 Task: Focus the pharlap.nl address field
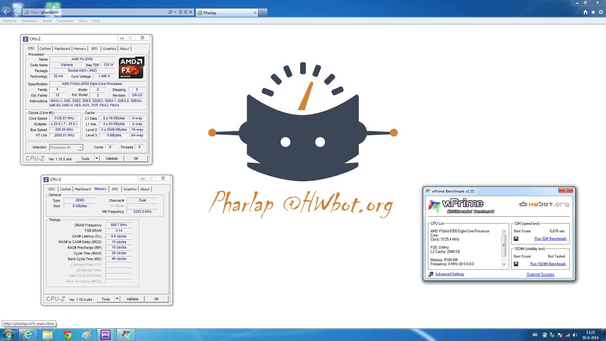pyautogui.click(x=95, y=12)
